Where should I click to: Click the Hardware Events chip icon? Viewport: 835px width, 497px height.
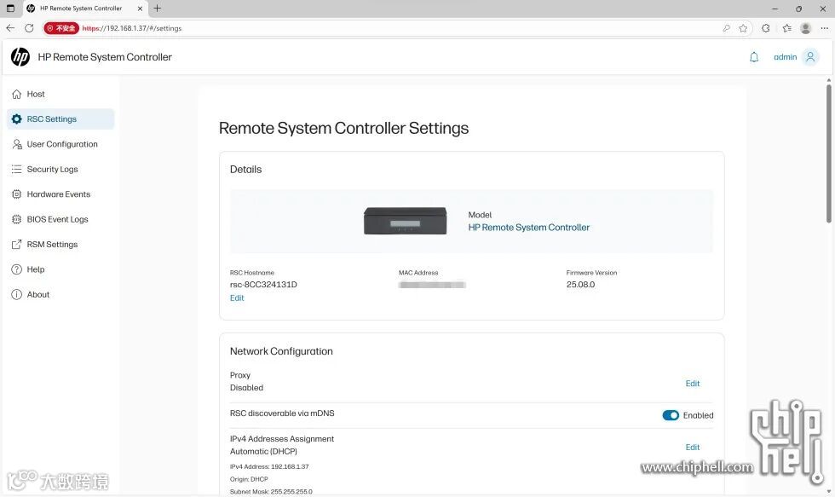click(16, 194)
